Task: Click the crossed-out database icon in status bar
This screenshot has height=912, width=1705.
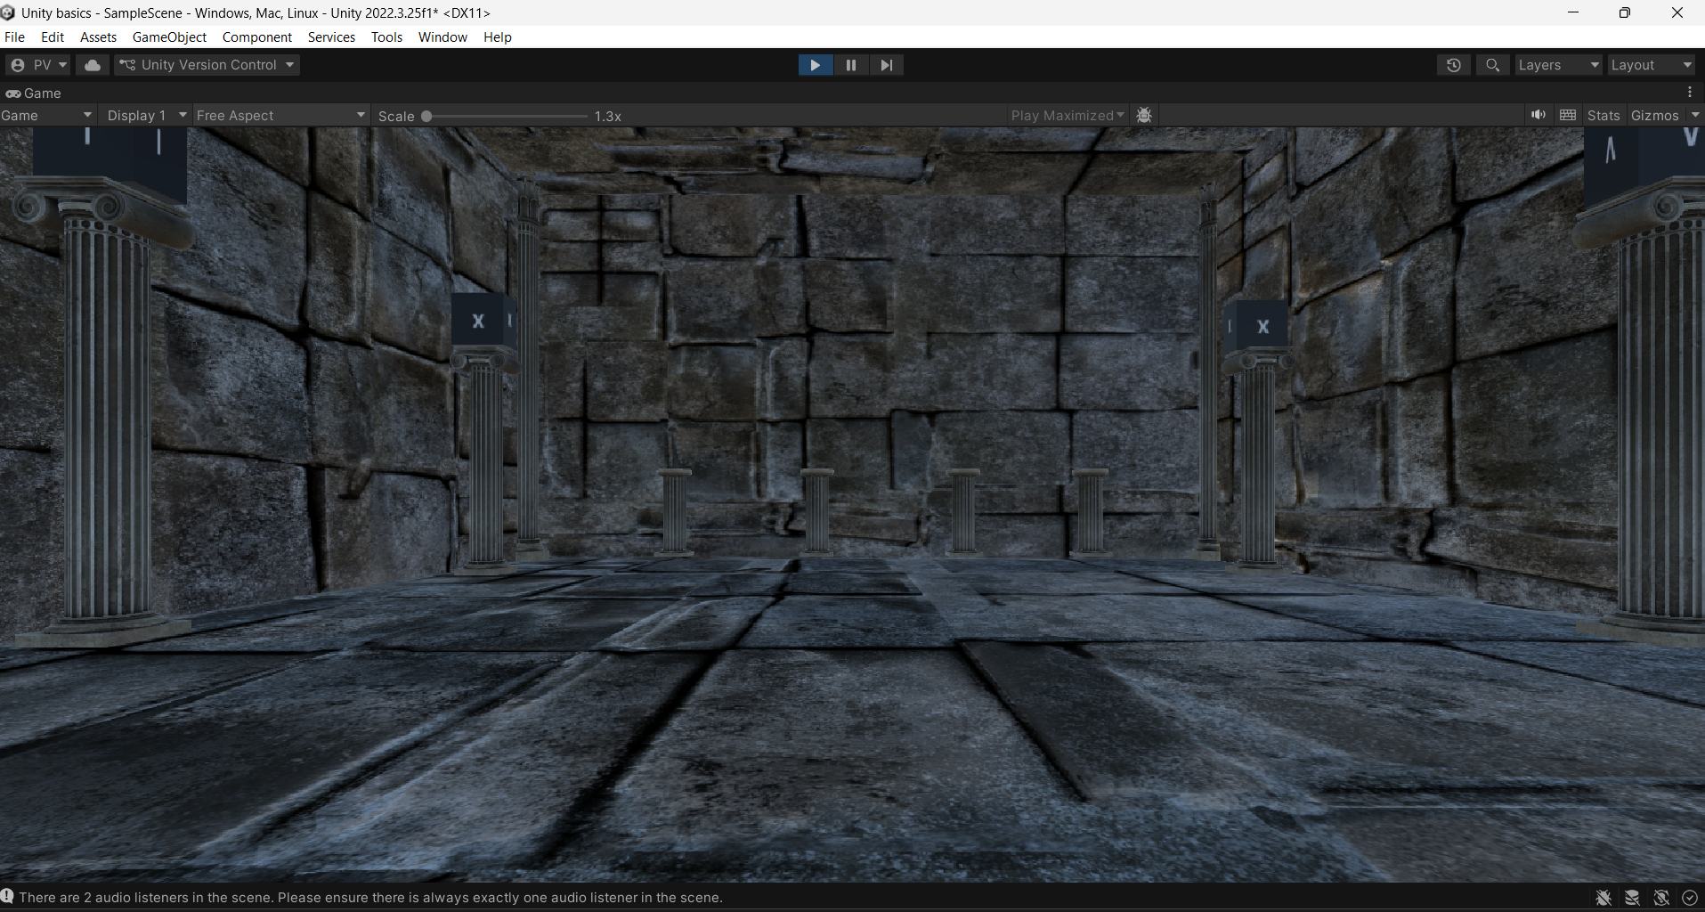Action: tap(1632, 897)
